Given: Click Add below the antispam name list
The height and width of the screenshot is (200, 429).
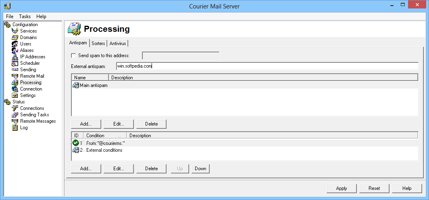Looking at the screenshot, I should click(86, 124).
